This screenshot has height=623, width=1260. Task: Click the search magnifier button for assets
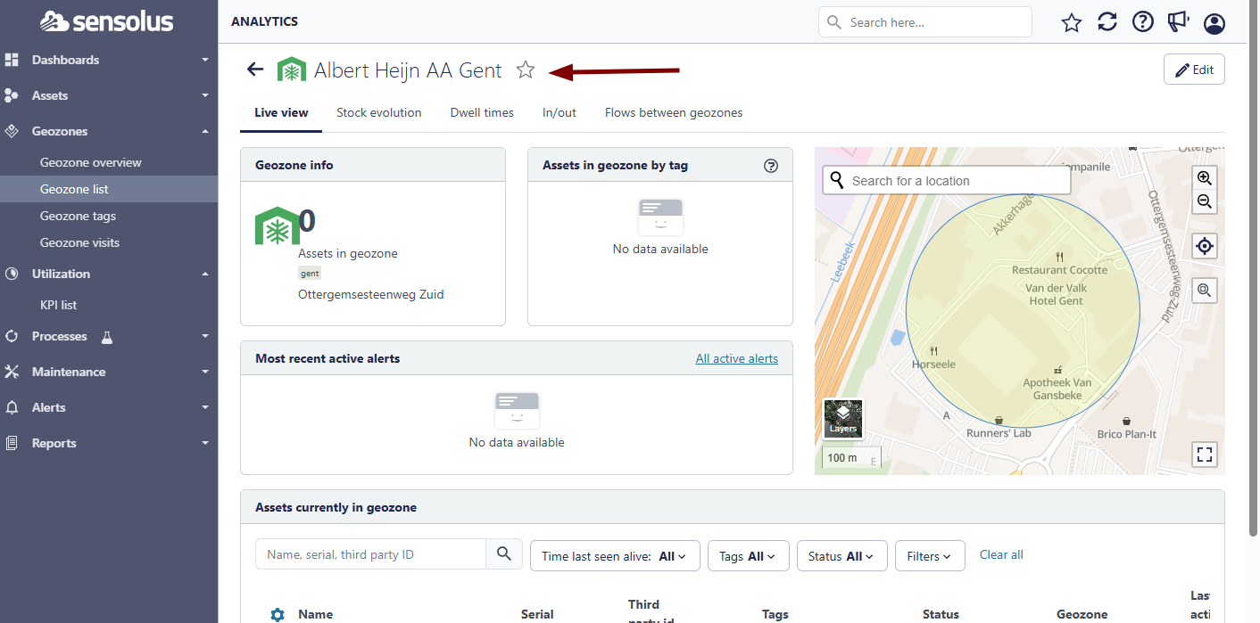[504, 554]
